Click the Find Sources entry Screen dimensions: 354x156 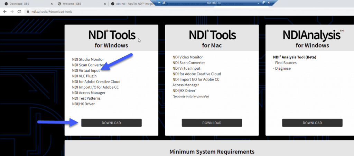[x=285, y=63]
